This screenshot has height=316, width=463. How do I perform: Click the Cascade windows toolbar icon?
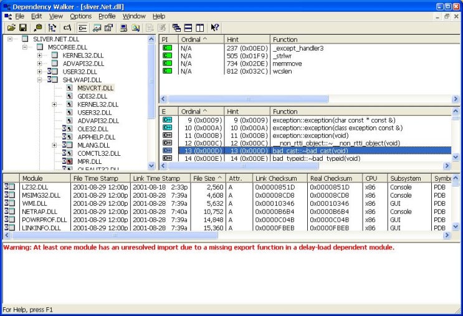[176, 28]
